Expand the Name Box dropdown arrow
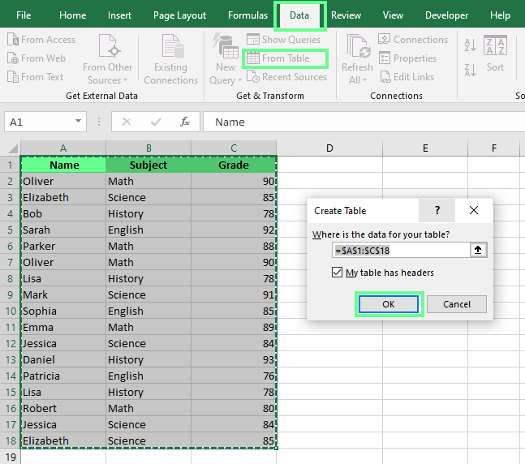The height and width of the screenshot is (464, 525). (x=79, y=122)
